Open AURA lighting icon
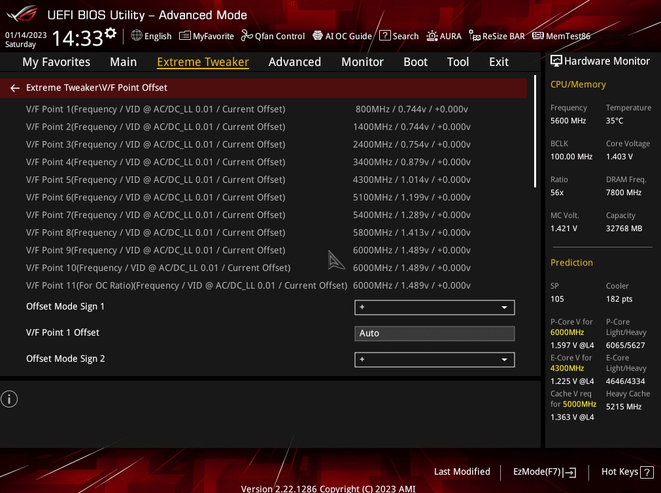The height and width of the screenshot is (493, 661). 432,36
